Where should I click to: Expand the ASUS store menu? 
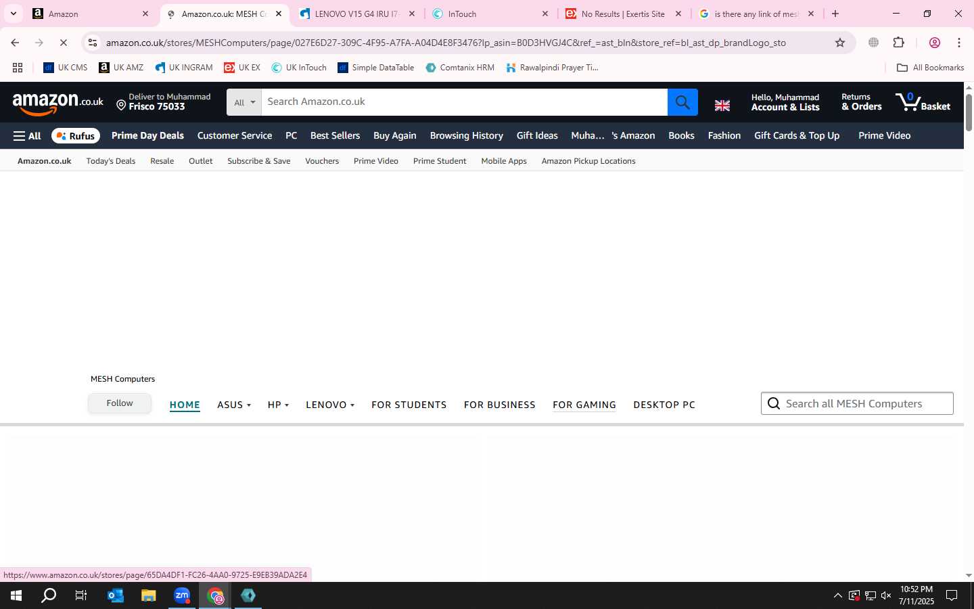pyautogui.click(x=234, y=405)
